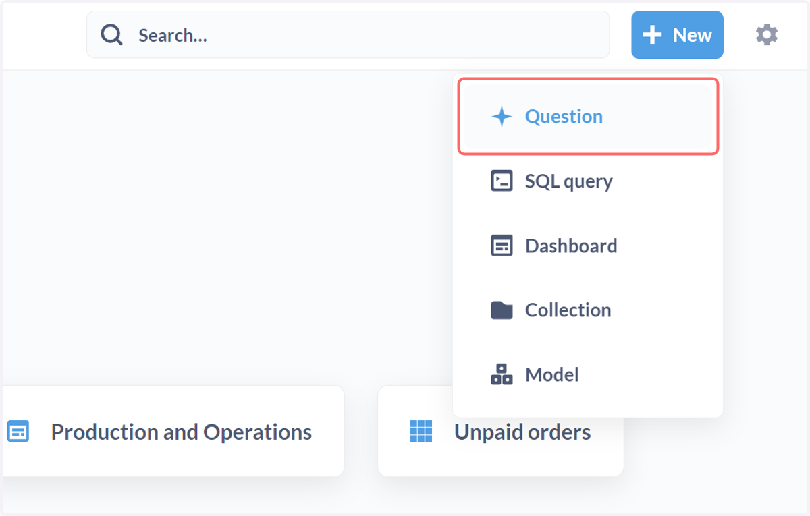
Task: Collapse the New dropdown button
Action: pos(677,35)
